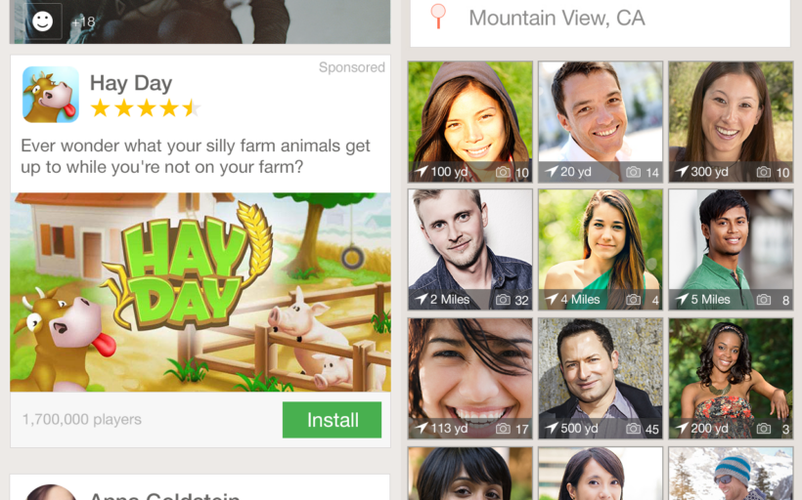View profile 200 yd away with 3 photos
802x500 pixels.
731,379
